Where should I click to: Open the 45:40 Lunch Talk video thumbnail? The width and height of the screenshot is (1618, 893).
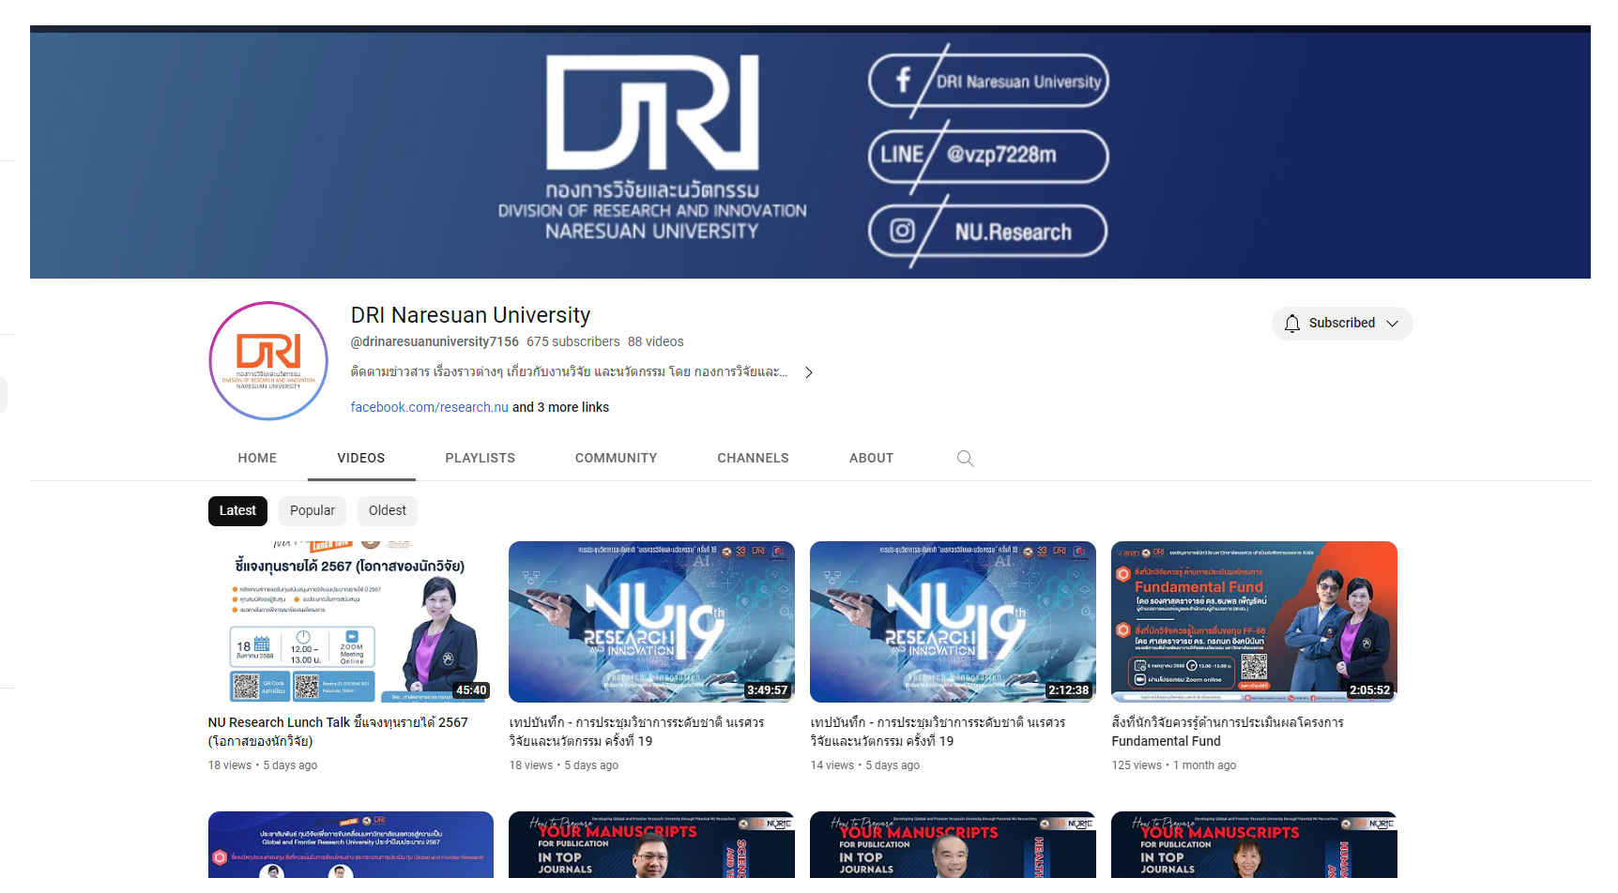(x=351, y=622)
